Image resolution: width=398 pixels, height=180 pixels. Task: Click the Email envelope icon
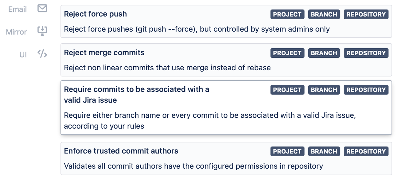click(x=42, y=9)
